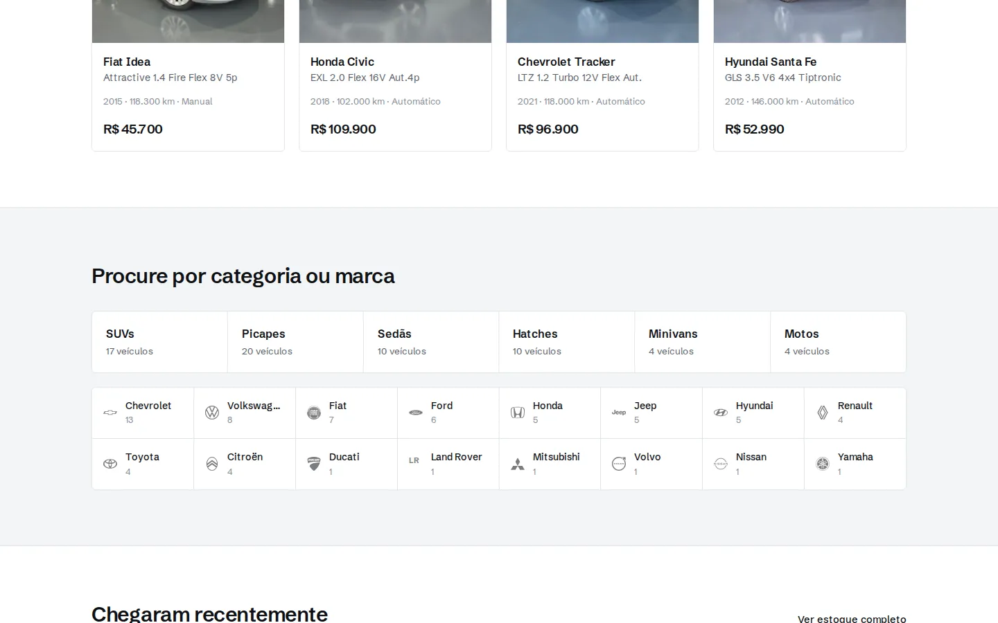Click 'LTZ 1.2 Turbo 12V Flex Aut.' text
The height and width of the screenshot is (623, 998).
coord(580,78)
